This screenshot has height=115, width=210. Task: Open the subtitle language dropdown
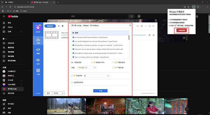click(x=97, y=76)
